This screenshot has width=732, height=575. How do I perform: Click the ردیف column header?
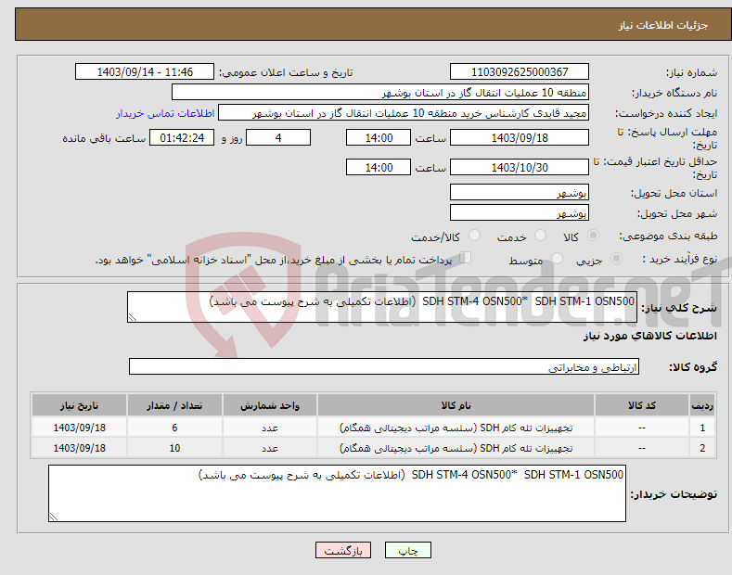coord(702,405)
